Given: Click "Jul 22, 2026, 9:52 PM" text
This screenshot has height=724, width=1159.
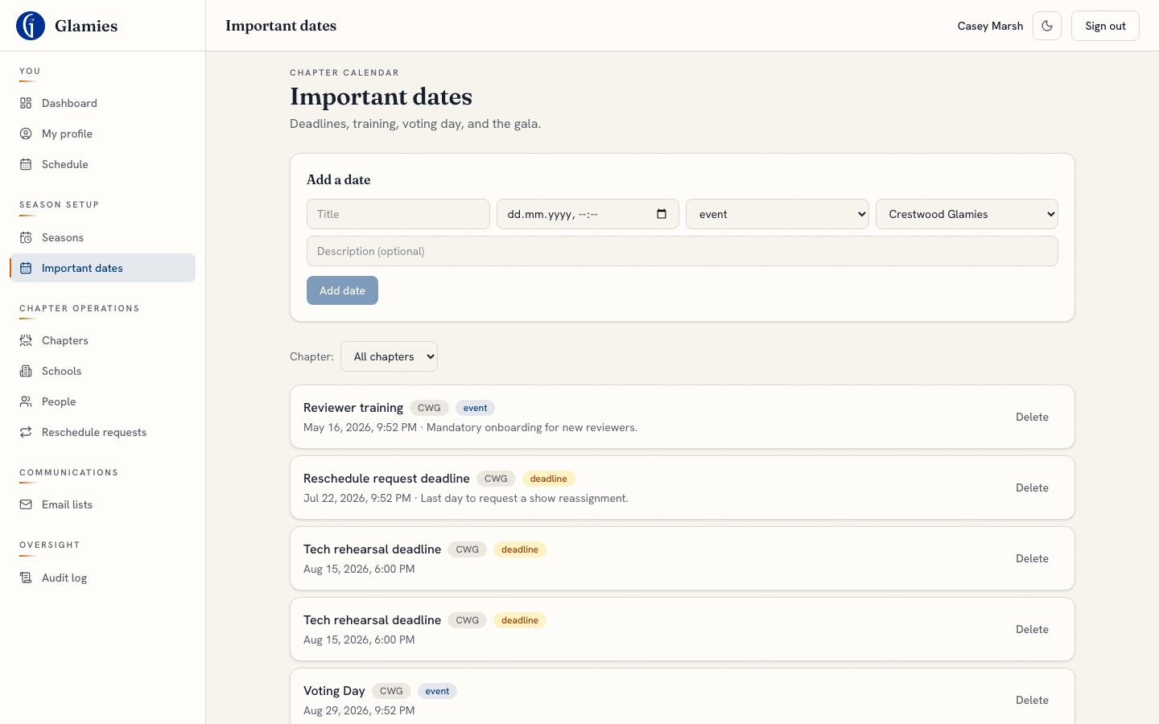Looking at the screenshot, I should coord(357,498).
